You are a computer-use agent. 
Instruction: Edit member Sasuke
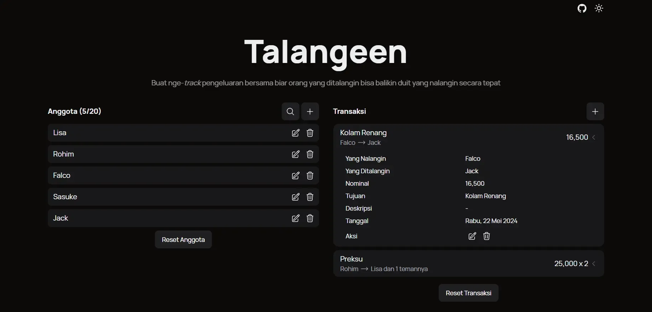click(x=296, y=197)
